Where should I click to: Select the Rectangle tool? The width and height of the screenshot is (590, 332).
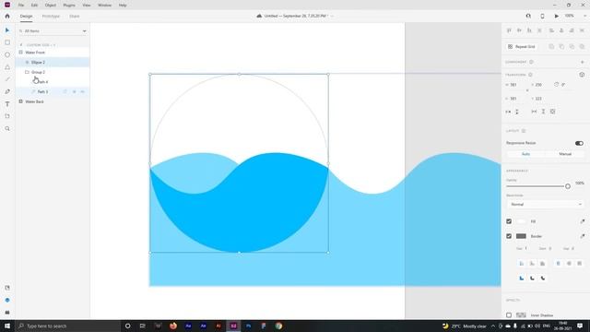coord(7,42)
